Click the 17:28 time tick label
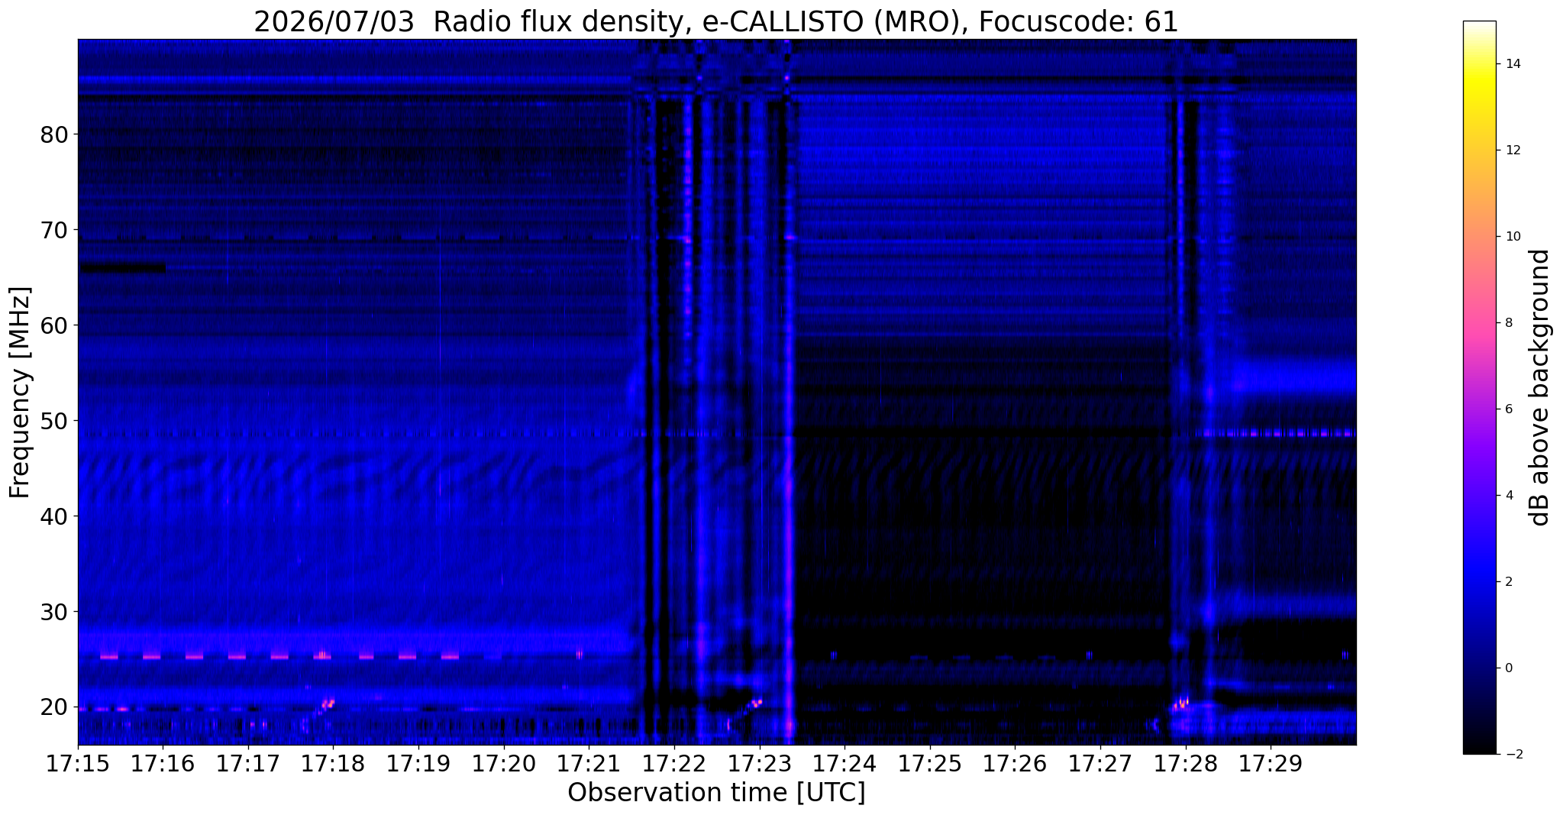The height and width of the screenshot is (815, 1563). 1185,763
